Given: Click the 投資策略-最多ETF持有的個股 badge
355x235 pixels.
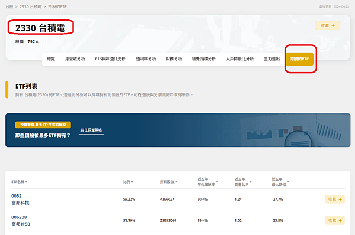Looking at the screenshot, I should pos(43,125).
